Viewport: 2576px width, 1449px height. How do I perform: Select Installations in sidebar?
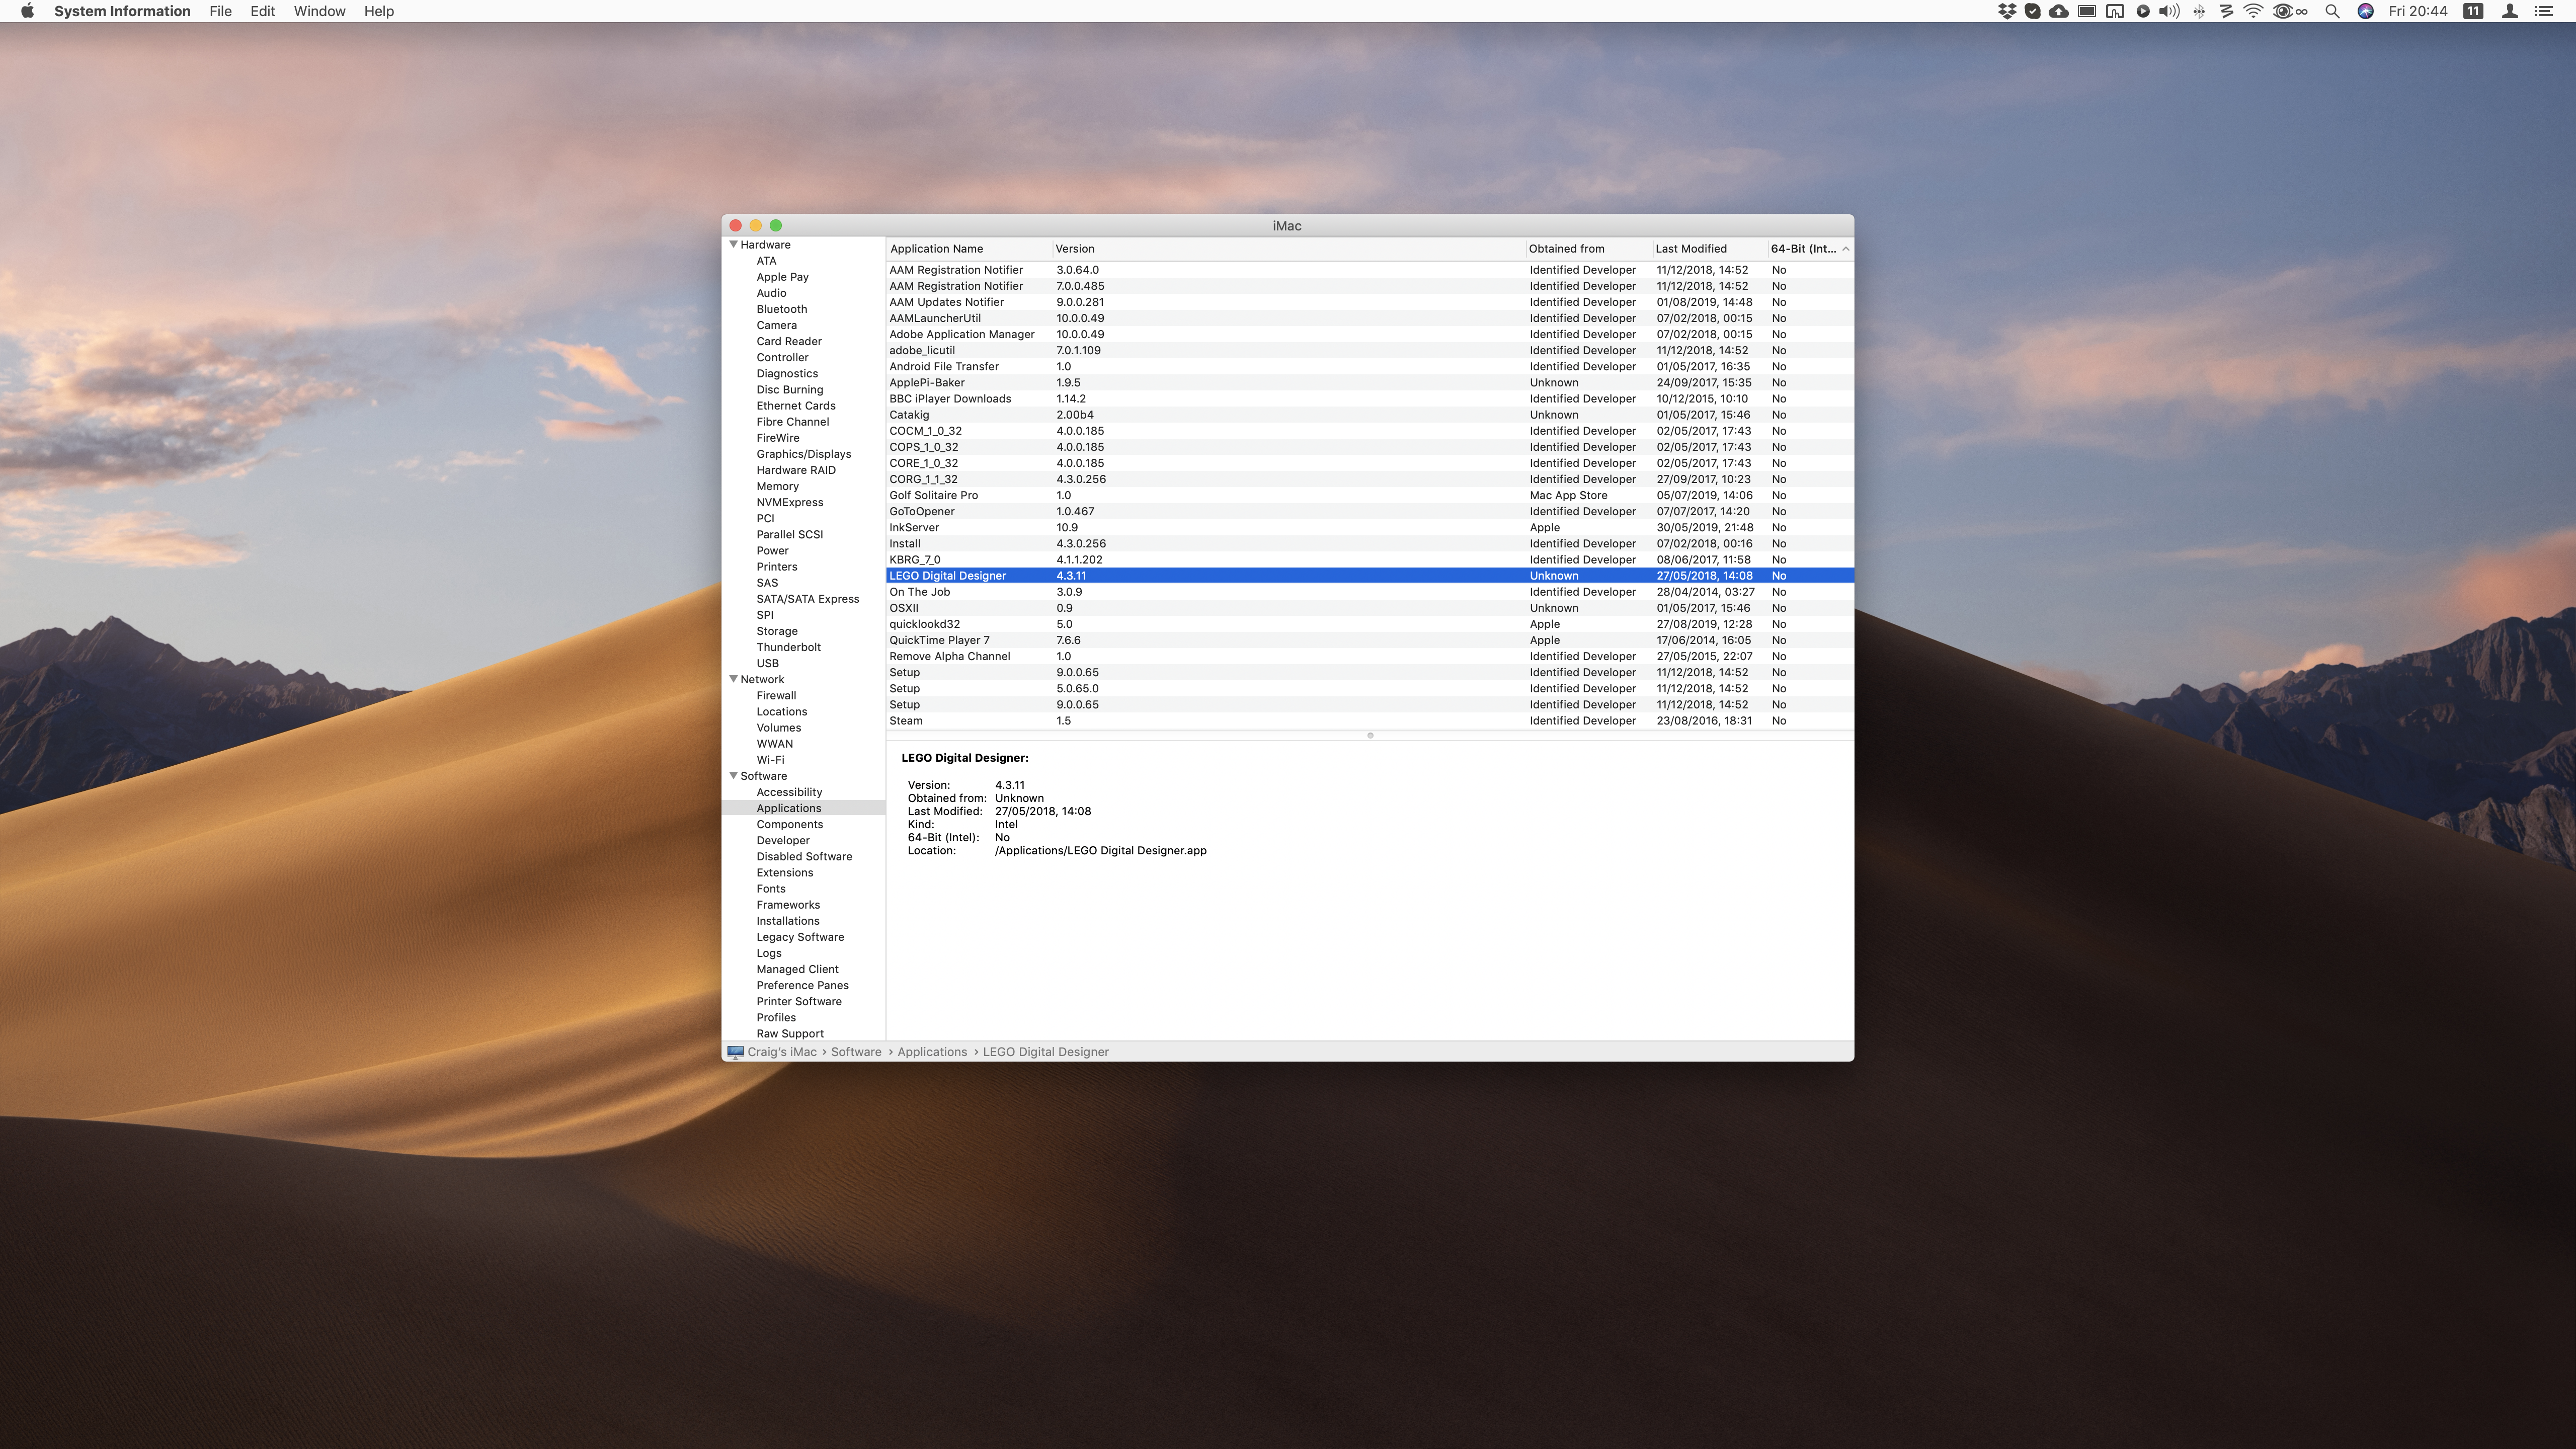click(x=787, y=921)
